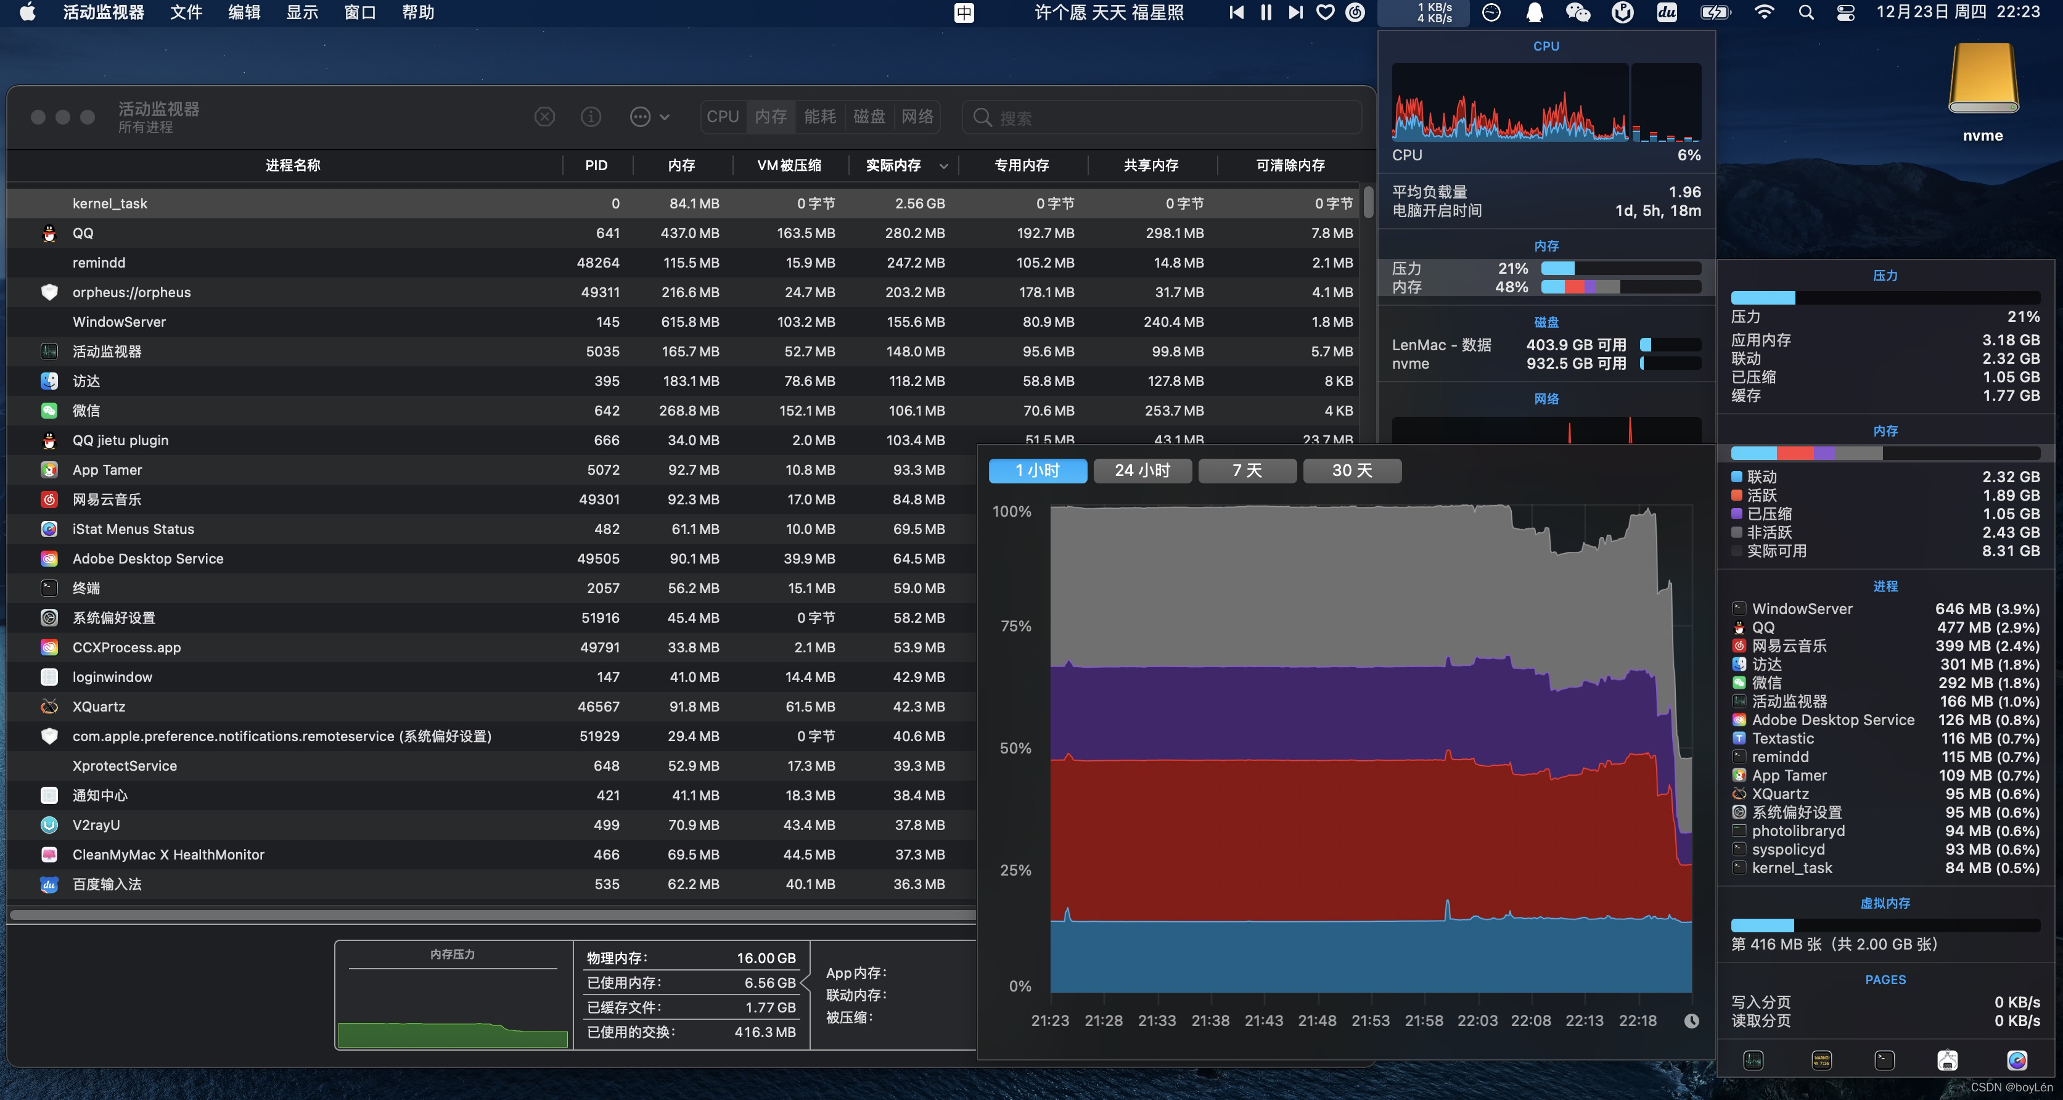This screenshot has width=2063, height=1100.
Task: Open iStat Menus app icon in footer
Action: (2017, 1060)
